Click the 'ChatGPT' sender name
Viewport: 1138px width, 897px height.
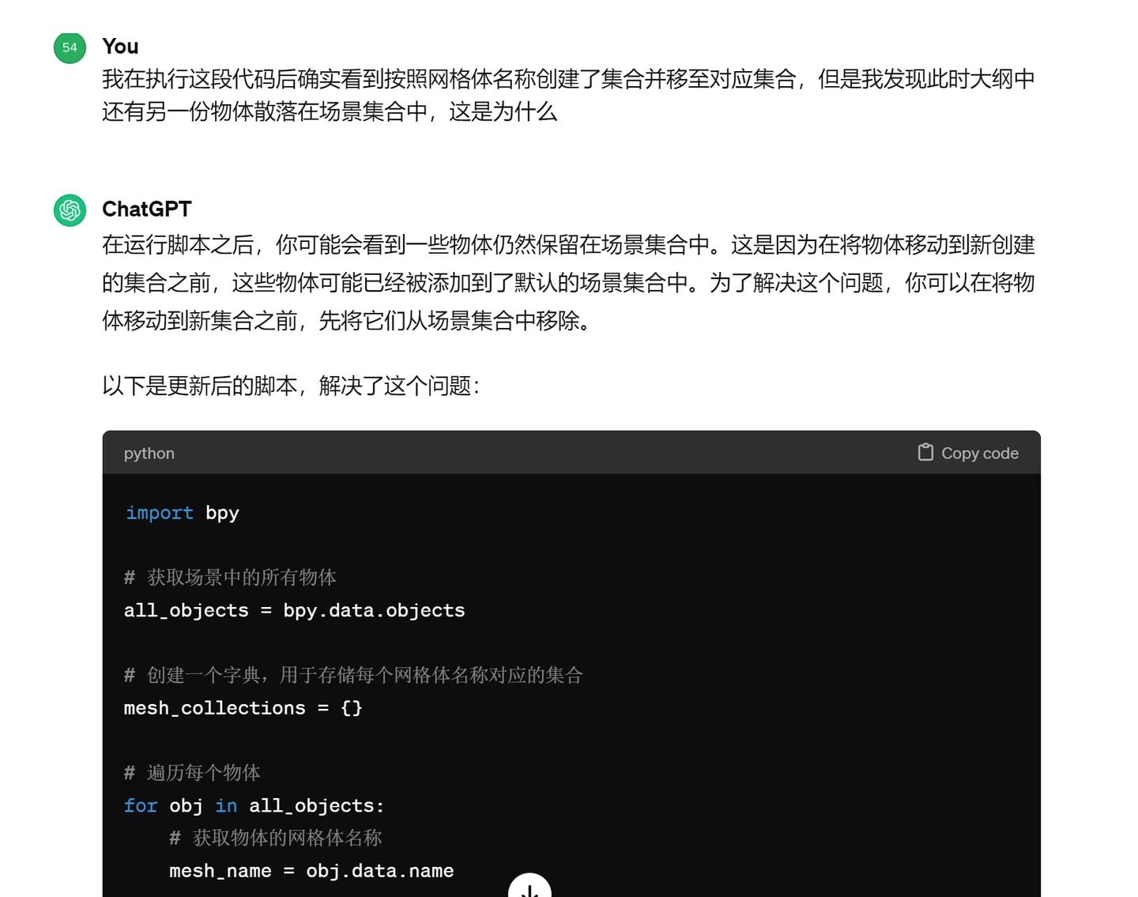[x=147, y=209]
